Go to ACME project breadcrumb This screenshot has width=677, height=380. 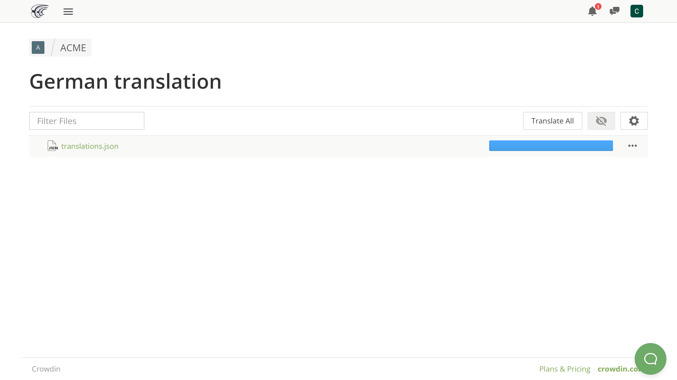(x=73, y=48)
